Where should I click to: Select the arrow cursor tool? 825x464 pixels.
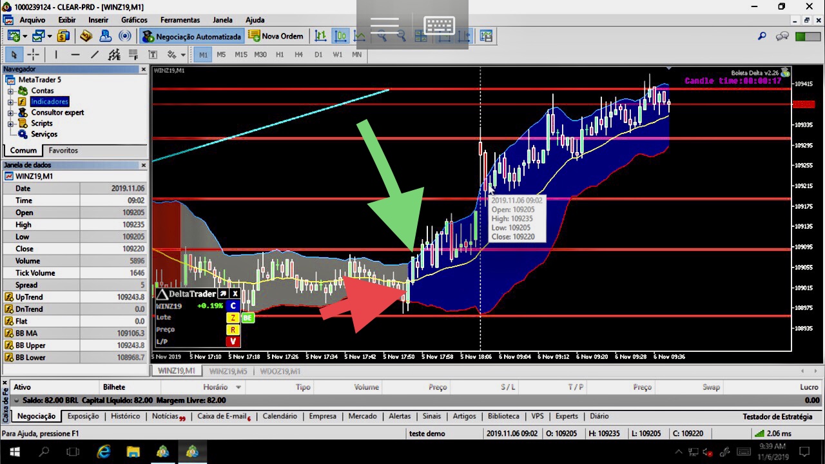click(14, 55)
